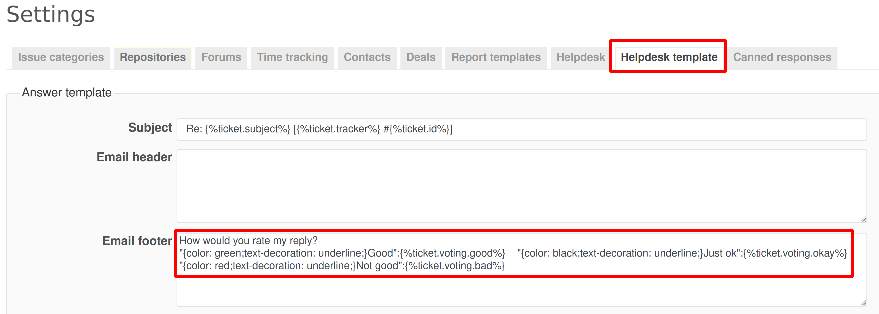
Task: Click the Email header label
Action: pos(134,157)
